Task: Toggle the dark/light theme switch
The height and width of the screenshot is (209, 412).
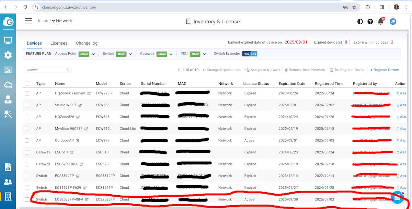Action: click(360, 22)
